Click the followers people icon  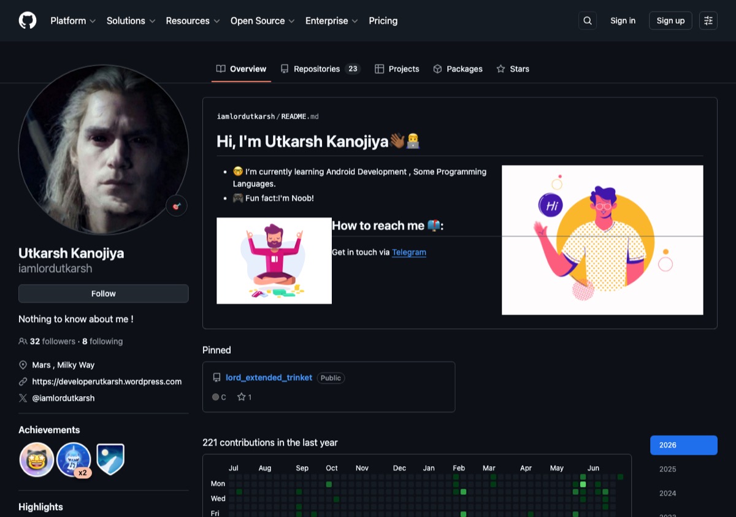23,342
